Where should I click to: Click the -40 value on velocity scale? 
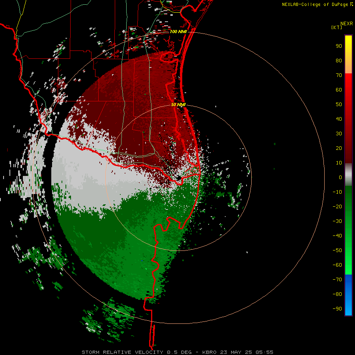337,236
